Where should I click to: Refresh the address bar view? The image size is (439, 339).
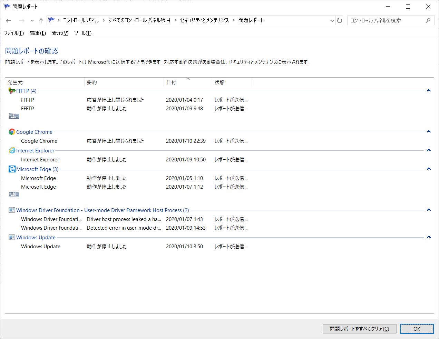[x=340, y=21]
